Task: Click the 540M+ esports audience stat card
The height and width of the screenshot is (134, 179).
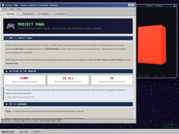Action: 25,80
